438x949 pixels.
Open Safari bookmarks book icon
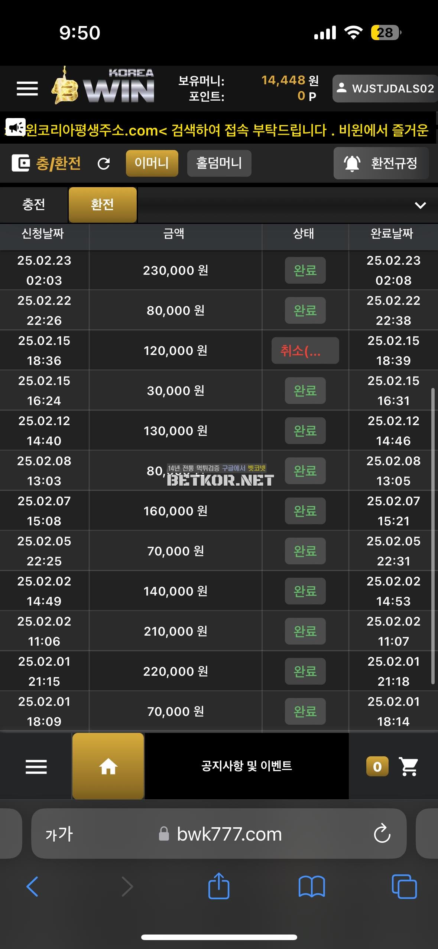pos(312,886)
